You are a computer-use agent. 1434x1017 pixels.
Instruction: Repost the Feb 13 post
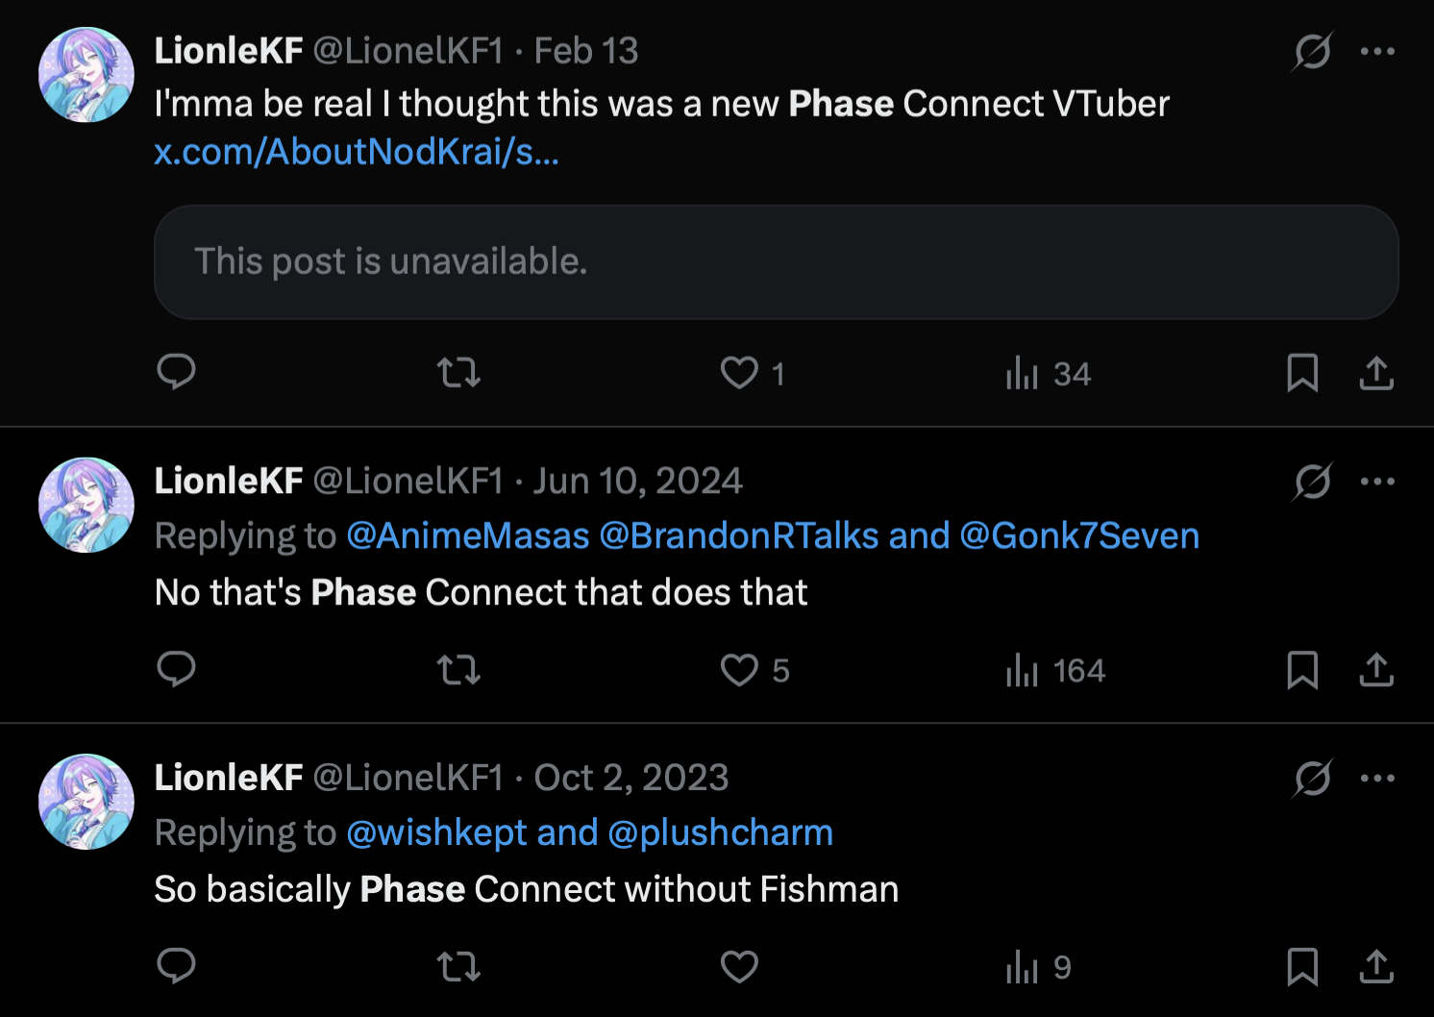click(x=458, y=372)
